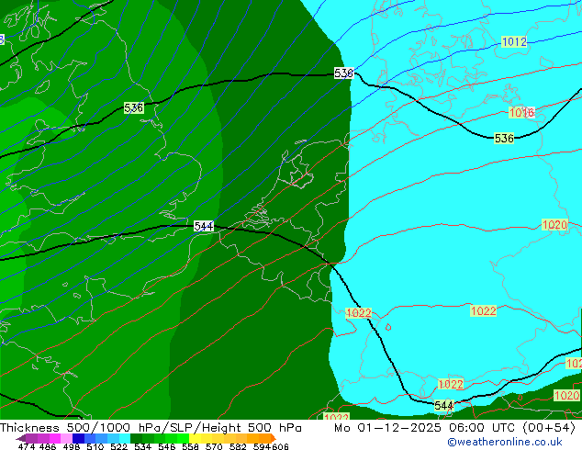Screen dimensions: 582x450
Task: Click the legend value 582
Action: tap(238, 446)
